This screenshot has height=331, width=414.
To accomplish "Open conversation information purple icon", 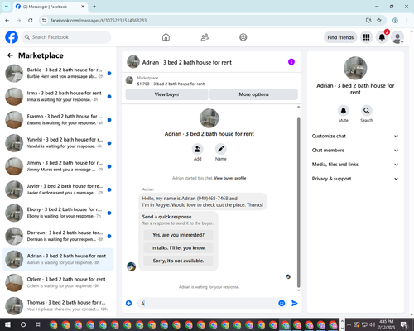I will tap(291, 62).
